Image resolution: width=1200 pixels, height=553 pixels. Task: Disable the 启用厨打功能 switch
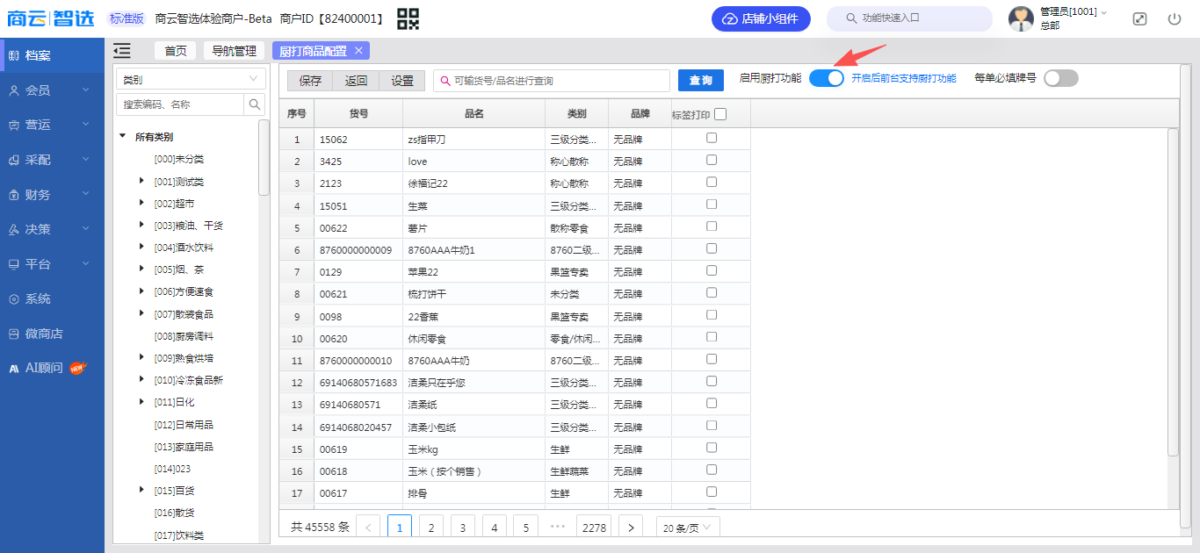pos(826,78)
